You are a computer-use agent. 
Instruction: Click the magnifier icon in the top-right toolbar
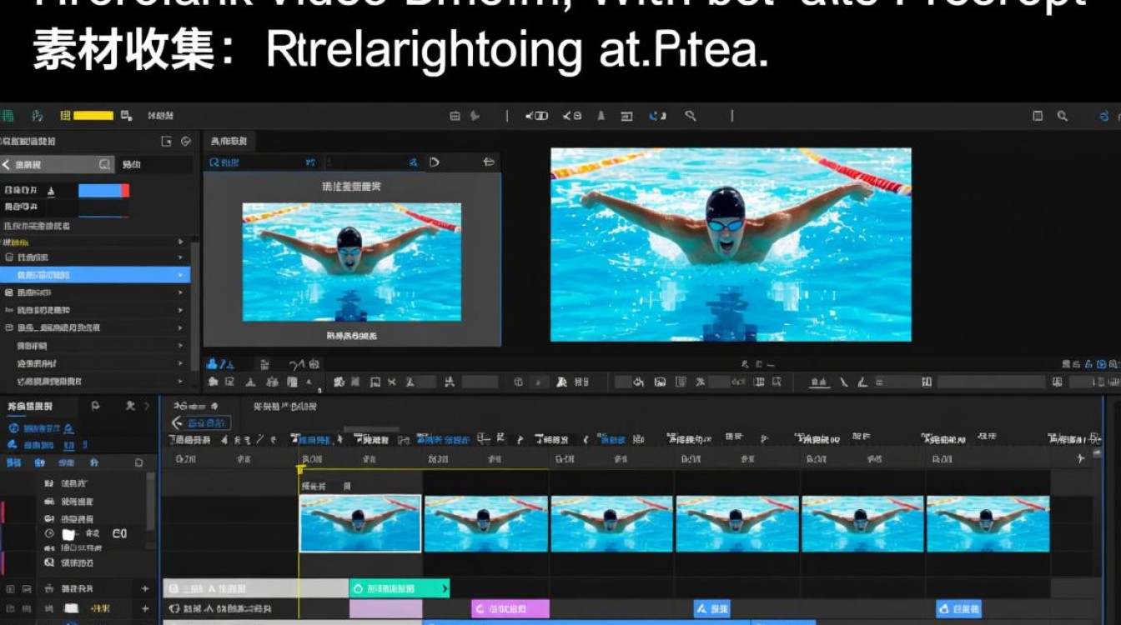[x=1062, y=117]
